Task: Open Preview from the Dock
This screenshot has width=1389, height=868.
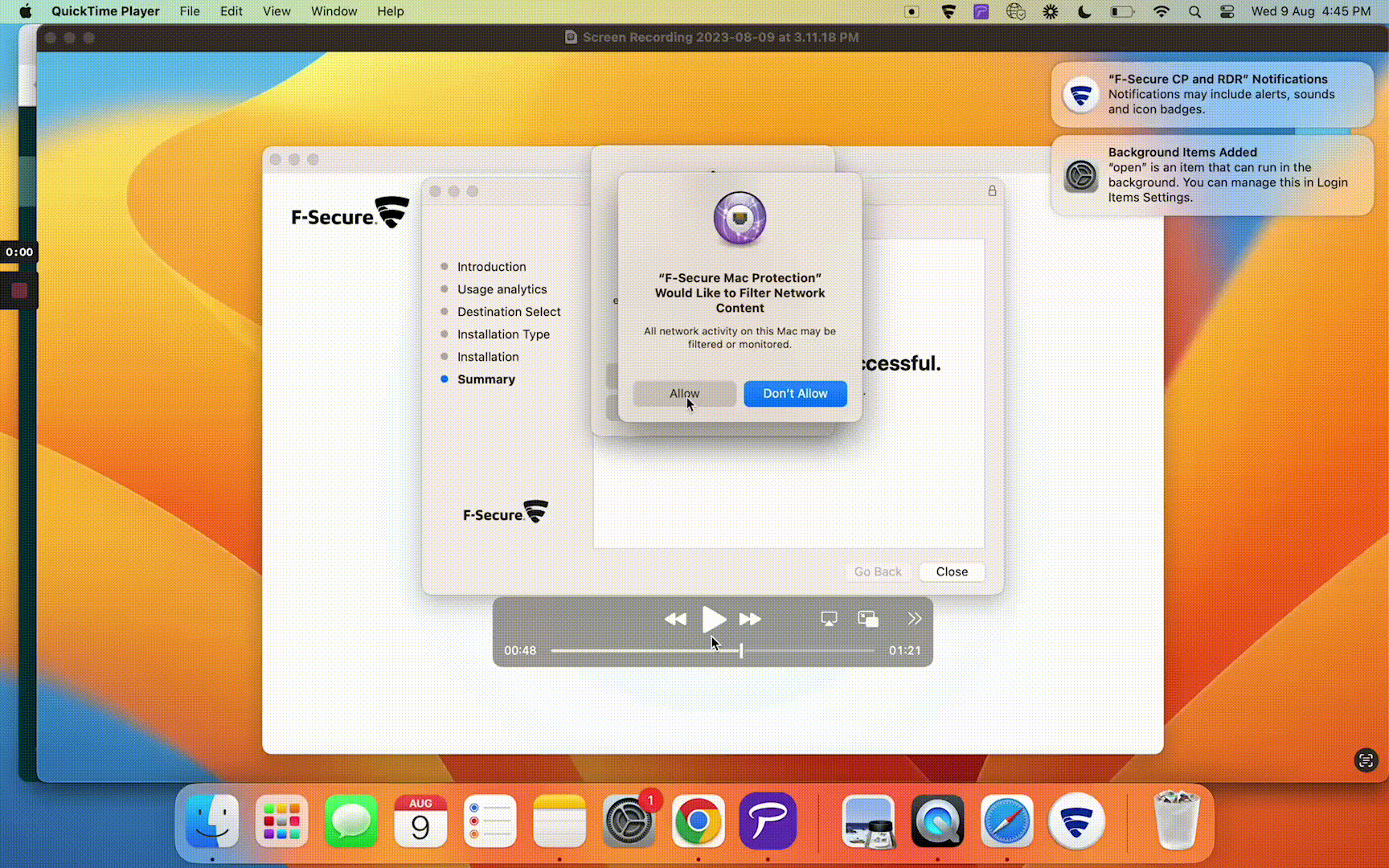Action: click(x=868, y=821)
